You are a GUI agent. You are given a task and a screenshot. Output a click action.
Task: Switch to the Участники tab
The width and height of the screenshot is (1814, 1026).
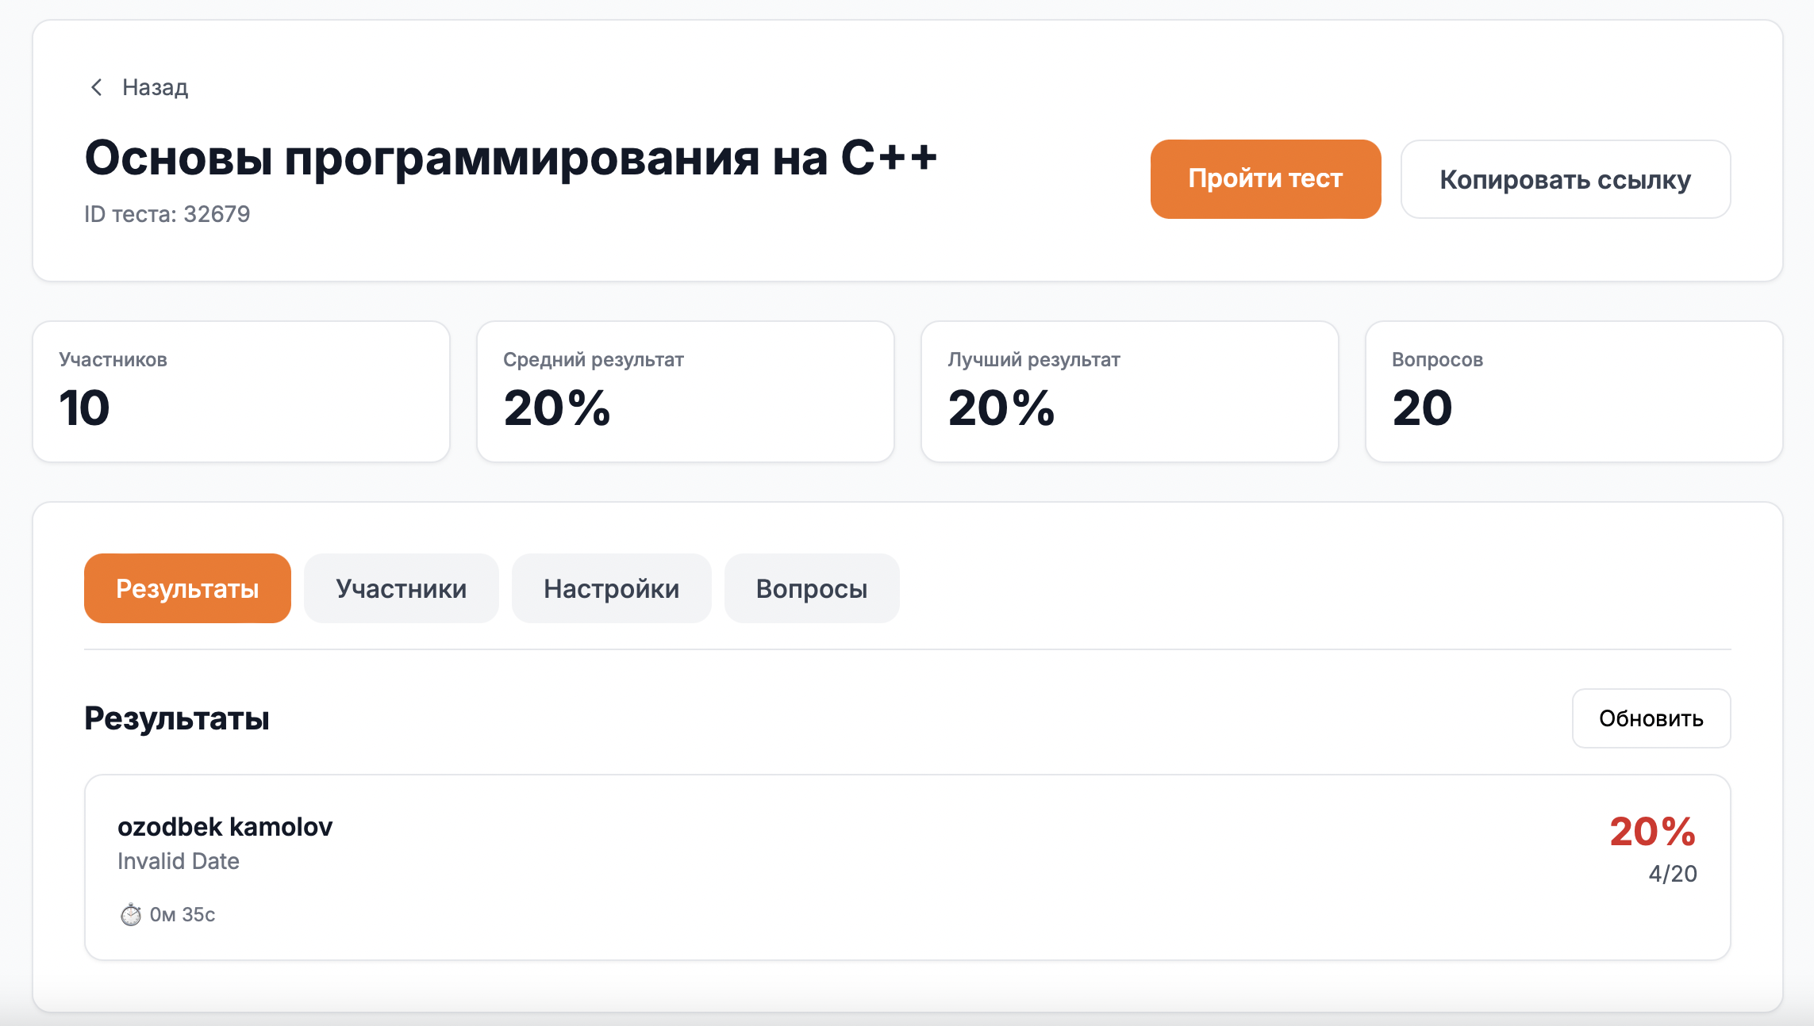(402, 588)
